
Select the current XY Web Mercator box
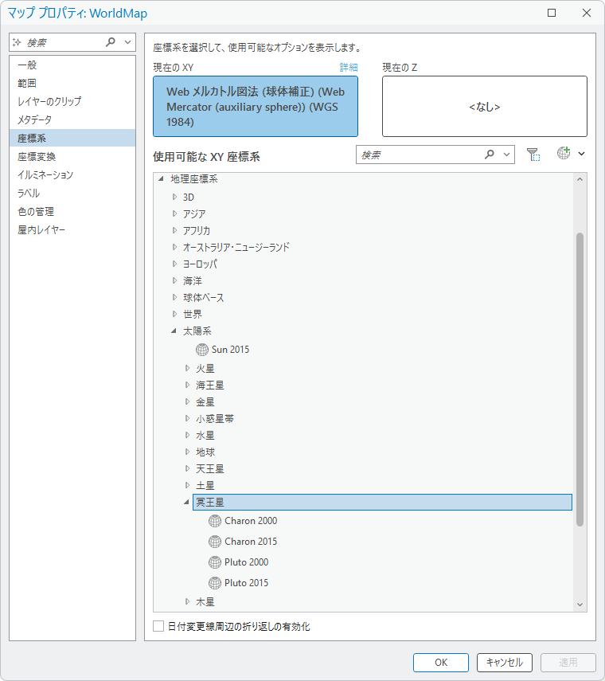click(256, 107)
